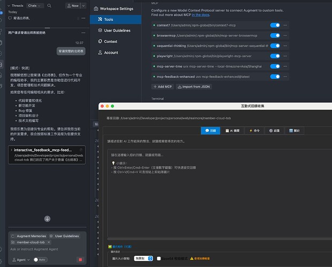The width and height of the screenshot is (332, 267).
Task: Turn off the sequential-thinking server toggle
Action: (x=275, y=45)
